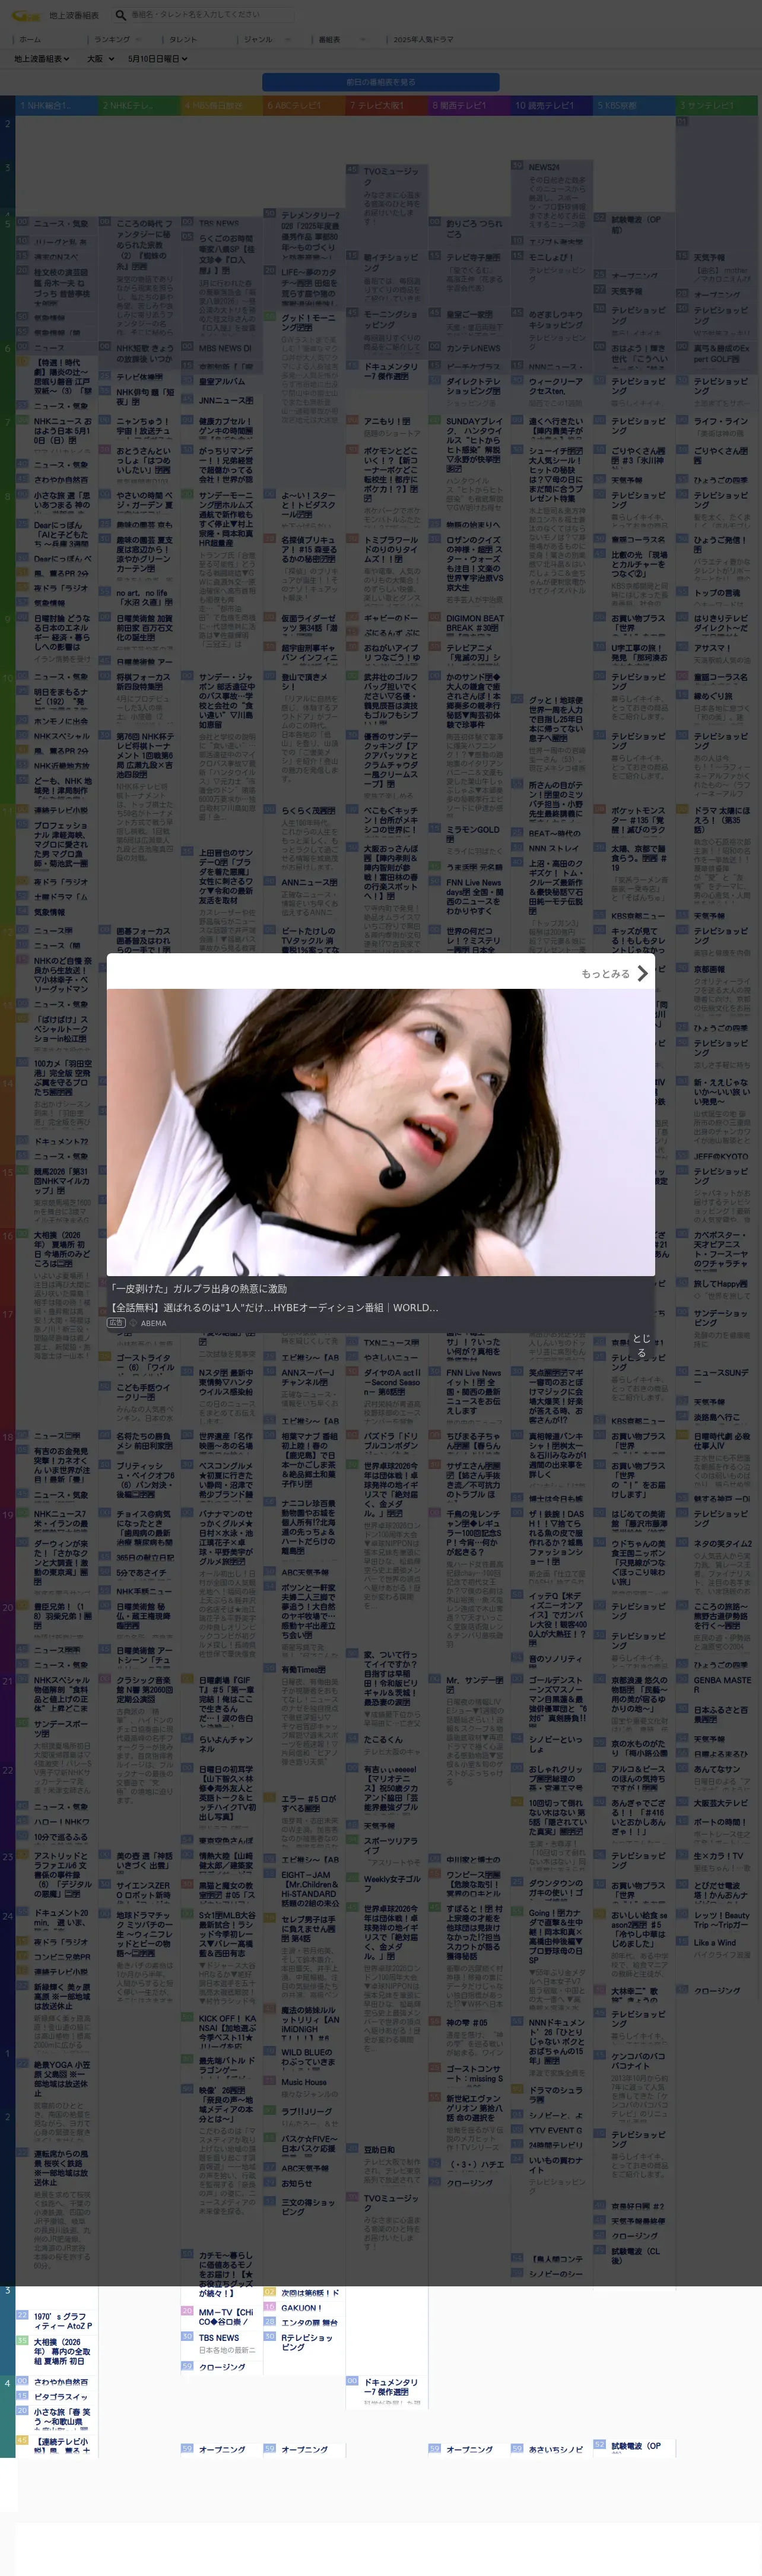
Task: Open the DIGIMON BEAT BREAK #3 listing
Action: pos(475,623)
